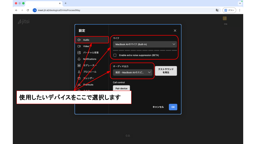Play the test sound button
The width and height of the screenshot is (256, 144).
(166, 71)
